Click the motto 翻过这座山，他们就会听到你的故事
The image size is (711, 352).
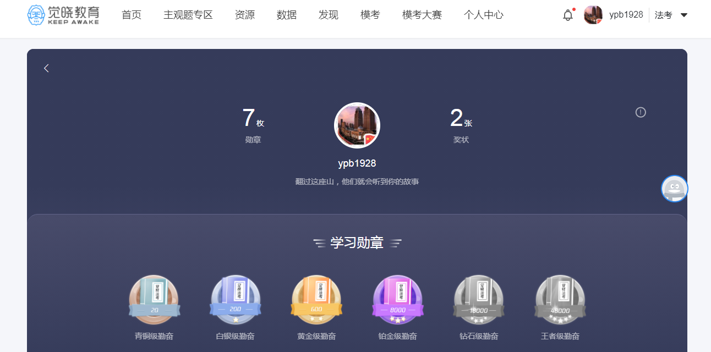tap(357, 182)
